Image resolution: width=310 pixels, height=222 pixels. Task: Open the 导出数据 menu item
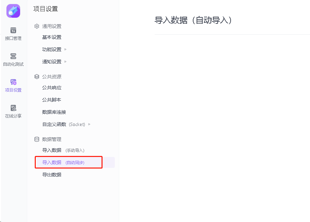52,175
